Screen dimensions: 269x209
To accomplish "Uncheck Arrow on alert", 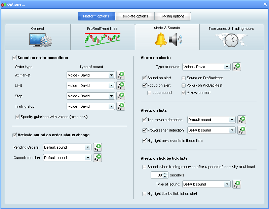I will (184, 93).
